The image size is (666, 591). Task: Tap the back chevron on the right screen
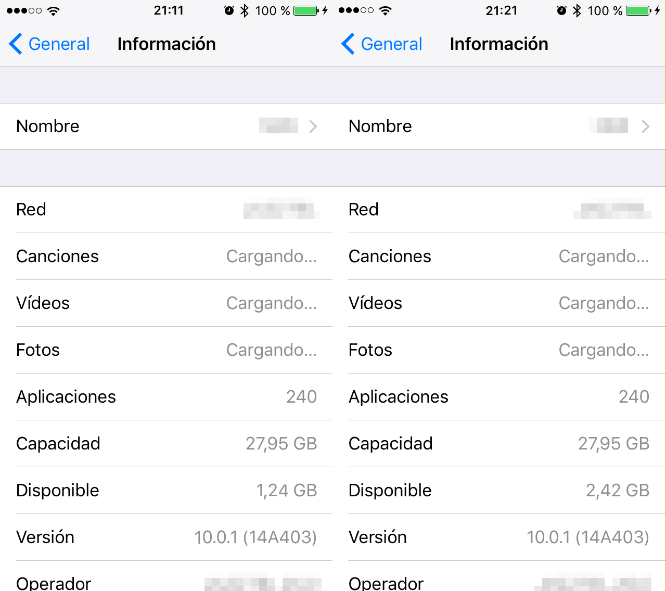coord(348,44)
